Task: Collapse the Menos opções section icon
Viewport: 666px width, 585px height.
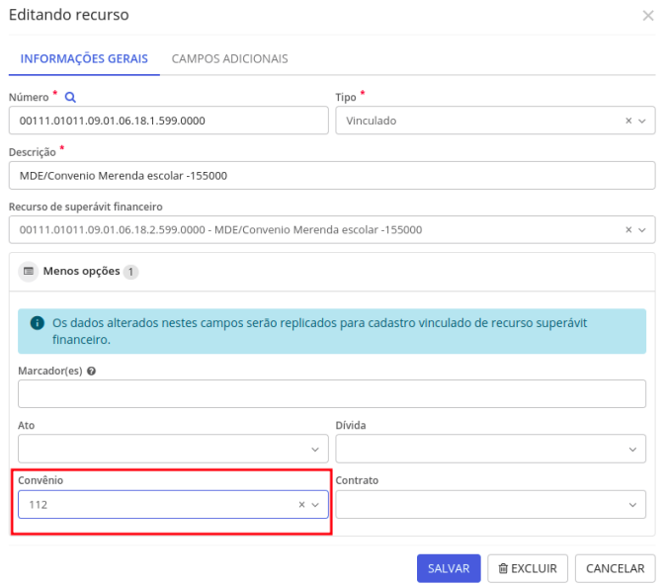Action: (x=29, y=271)
